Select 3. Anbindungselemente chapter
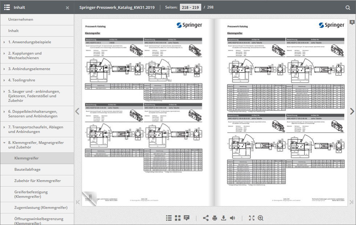The height and width of the screenshot is (225, 356). pyautogui.click(x=37, y=69)
